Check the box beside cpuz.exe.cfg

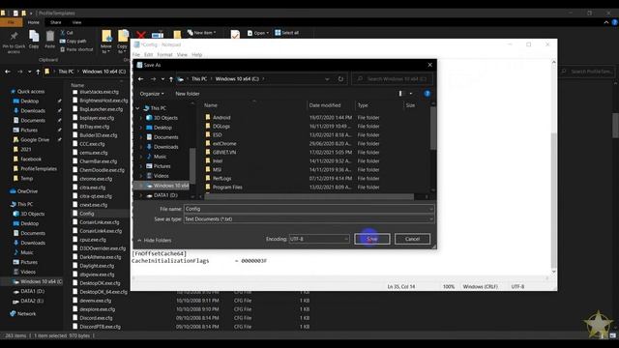pyautogui.click(x=75, y=240)
